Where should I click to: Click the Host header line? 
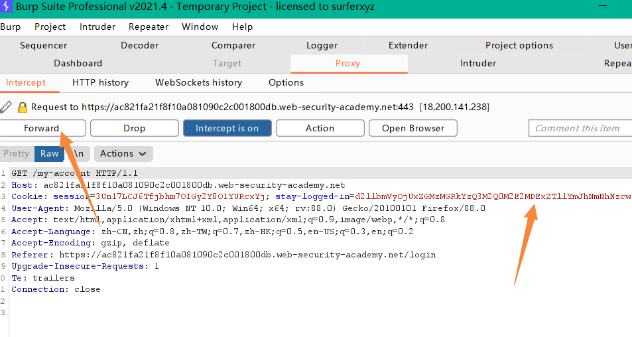178,185
